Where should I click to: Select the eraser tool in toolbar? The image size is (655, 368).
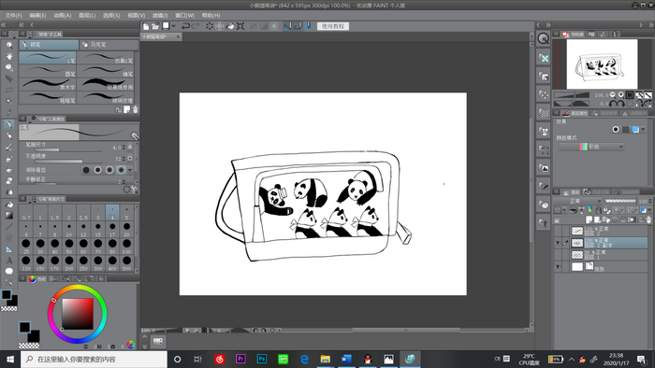tap(8, 170)
